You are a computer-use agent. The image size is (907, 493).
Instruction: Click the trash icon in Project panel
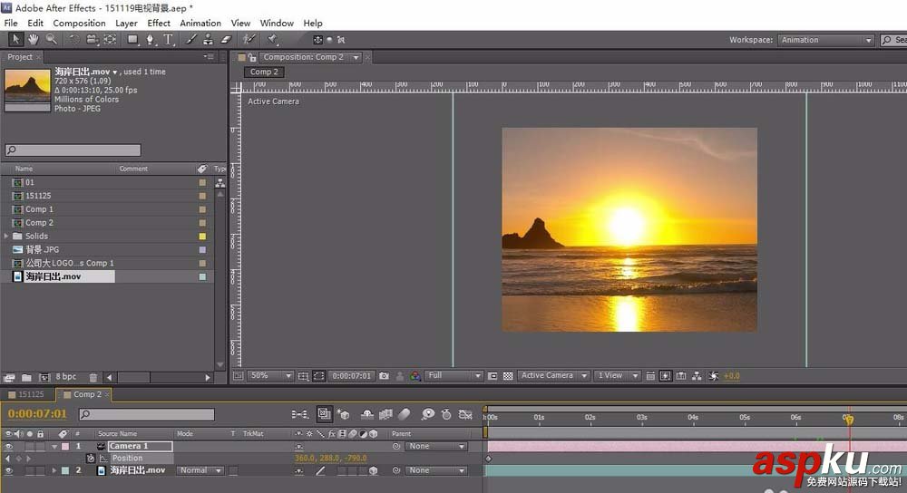(x=94, y=377)
